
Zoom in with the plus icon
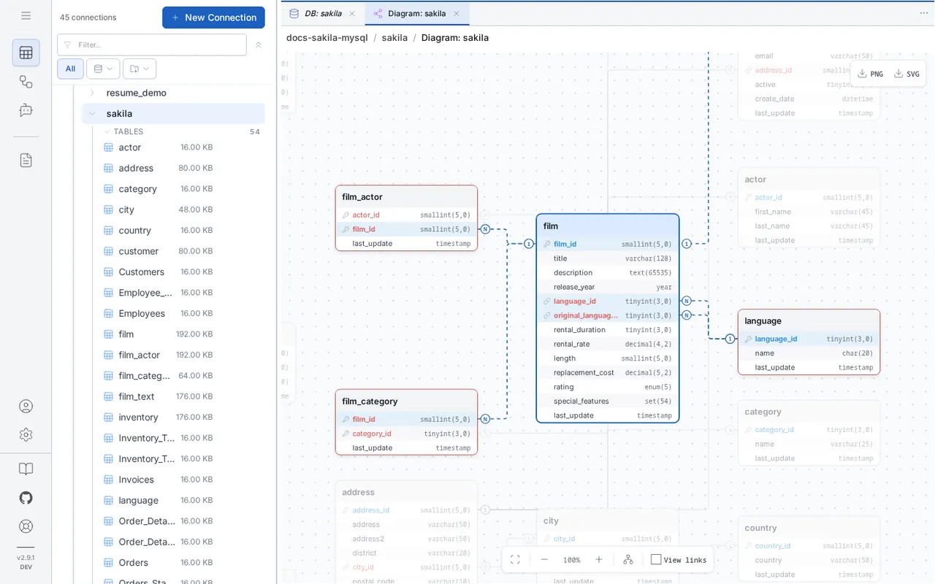point(599,560)
